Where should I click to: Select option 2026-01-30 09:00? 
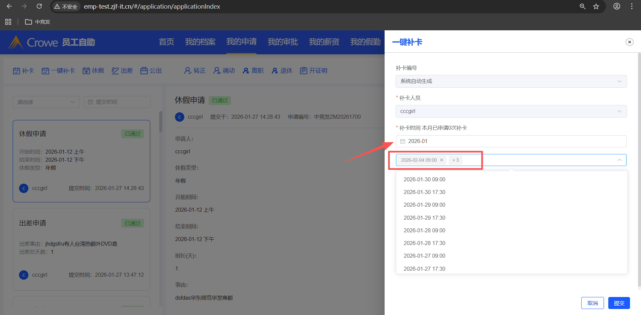tap(424, 179)
